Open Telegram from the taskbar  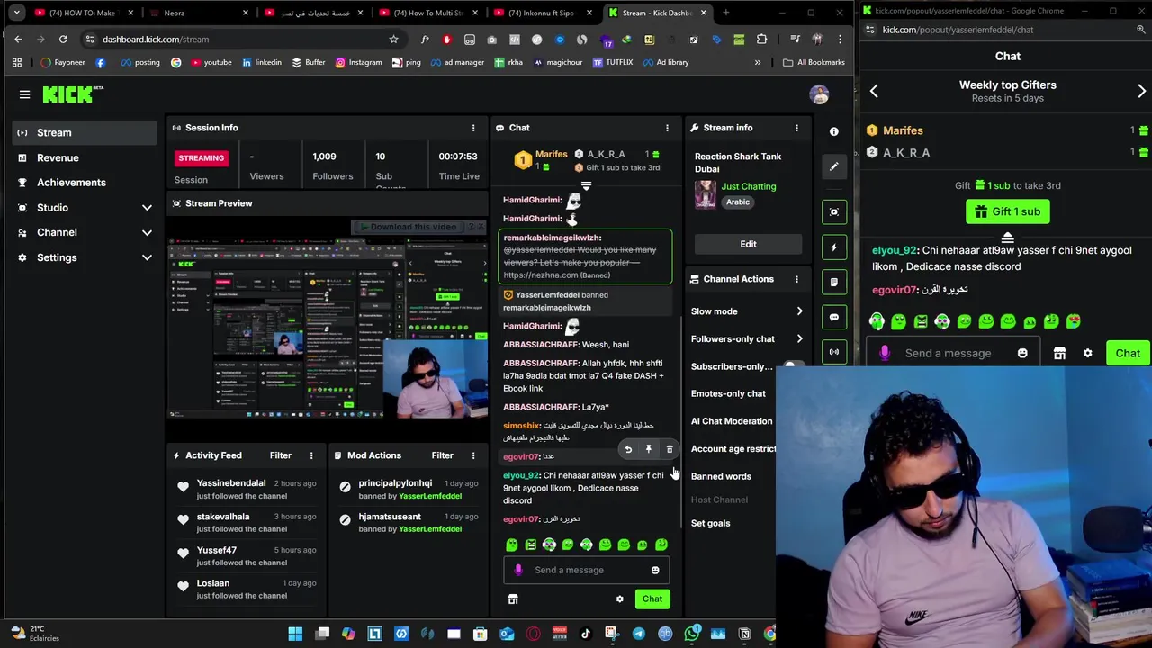click(x=639, y=634)
